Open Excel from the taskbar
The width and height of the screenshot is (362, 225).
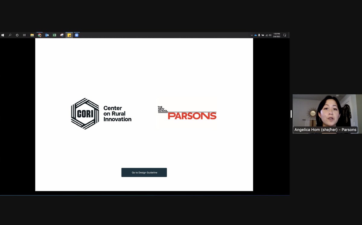coord(54,35)
